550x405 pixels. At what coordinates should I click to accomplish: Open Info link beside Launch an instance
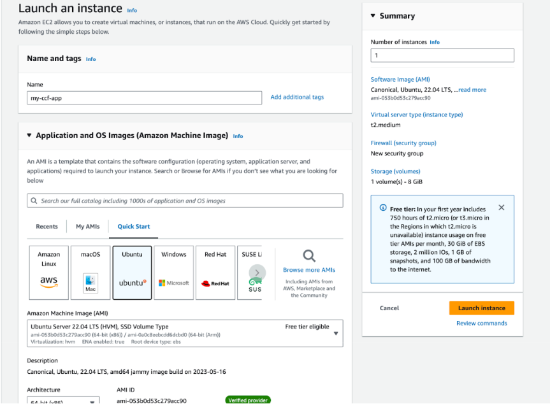pos(132,11)
